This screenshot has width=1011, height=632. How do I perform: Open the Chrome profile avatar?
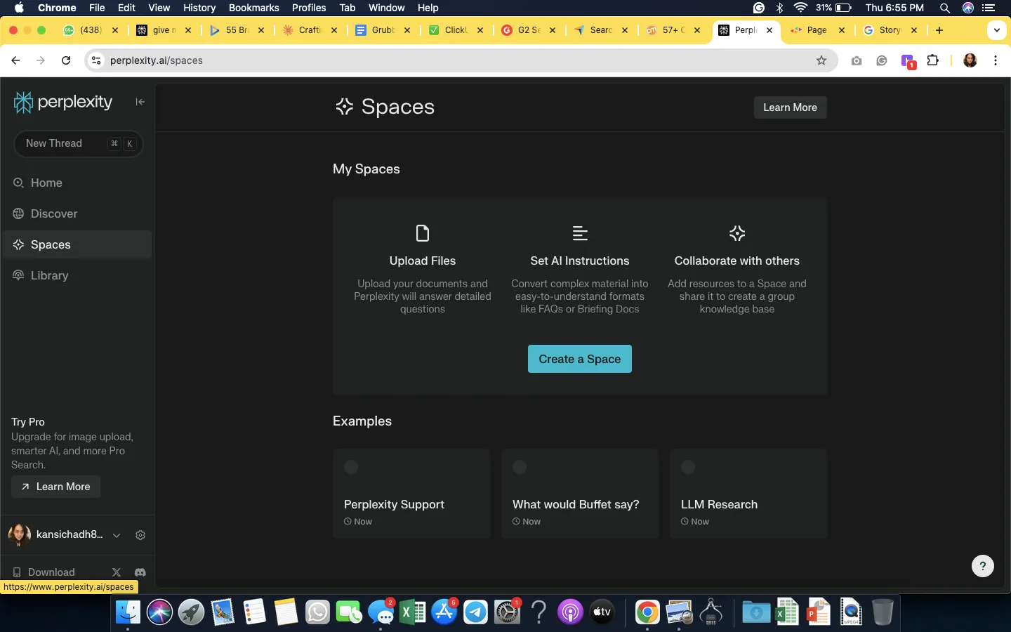pyautogui.click(x=970, y=60)
